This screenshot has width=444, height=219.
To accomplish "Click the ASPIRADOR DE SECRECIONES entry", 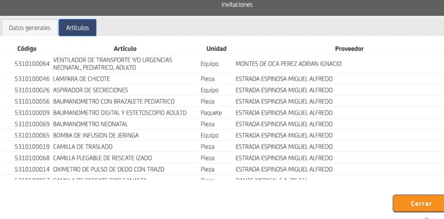I will click(90, 90).
